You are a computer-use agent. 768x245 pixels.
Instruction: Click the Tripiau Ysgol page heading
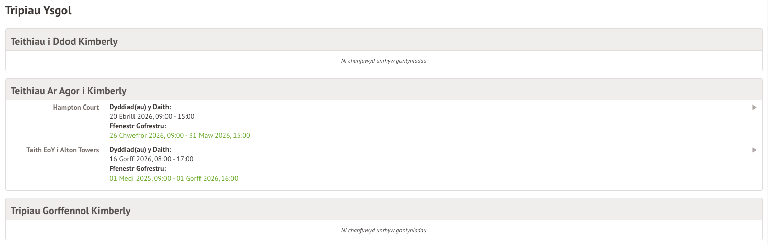point(38,11)
